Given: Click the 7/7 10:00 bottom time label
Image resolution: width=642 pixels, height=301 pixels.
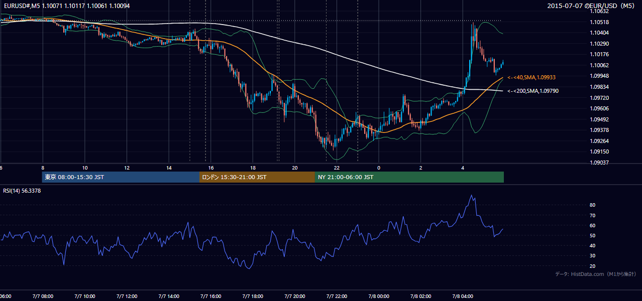Looking at the screenshot, I should click(85, 296).
